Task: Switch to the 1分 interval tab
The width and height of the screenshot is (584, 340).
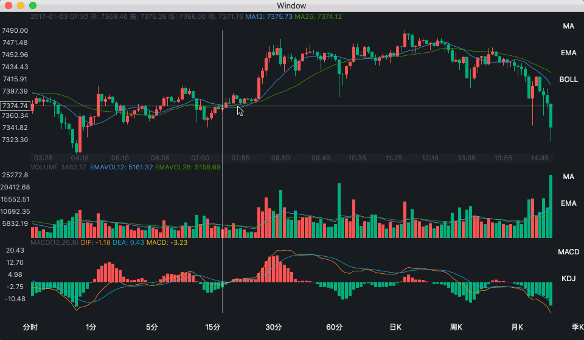Action: (x=91, y=327)
